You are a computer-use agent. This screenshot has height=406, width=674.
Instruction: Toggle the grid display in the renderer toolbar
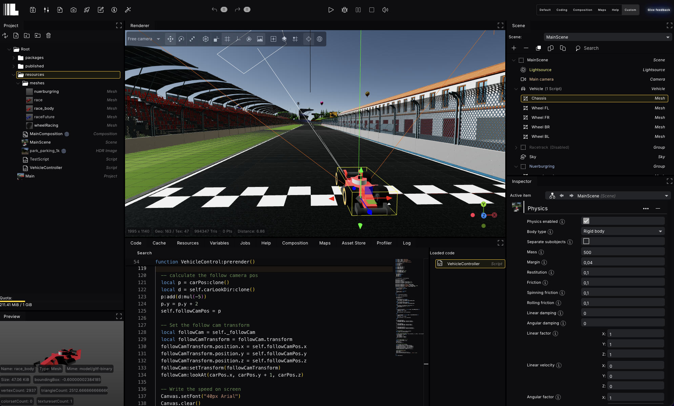point(227,39)
